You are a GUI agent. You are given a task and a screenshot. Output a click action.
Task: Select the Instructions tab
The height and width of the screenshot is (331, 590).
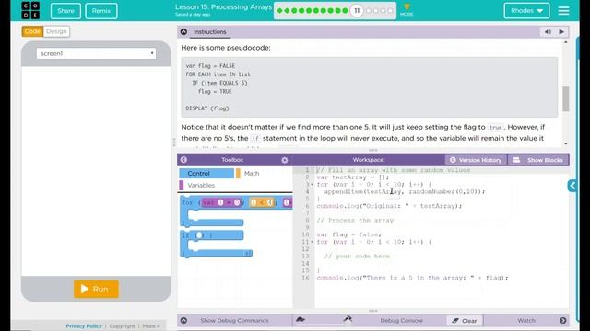(x=210, y=32)
